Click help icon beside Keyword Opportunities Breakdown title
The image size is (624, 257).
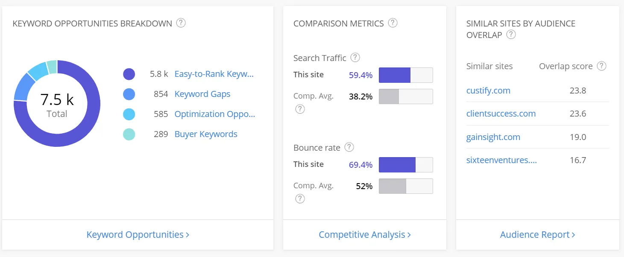[x=181, y=23]
